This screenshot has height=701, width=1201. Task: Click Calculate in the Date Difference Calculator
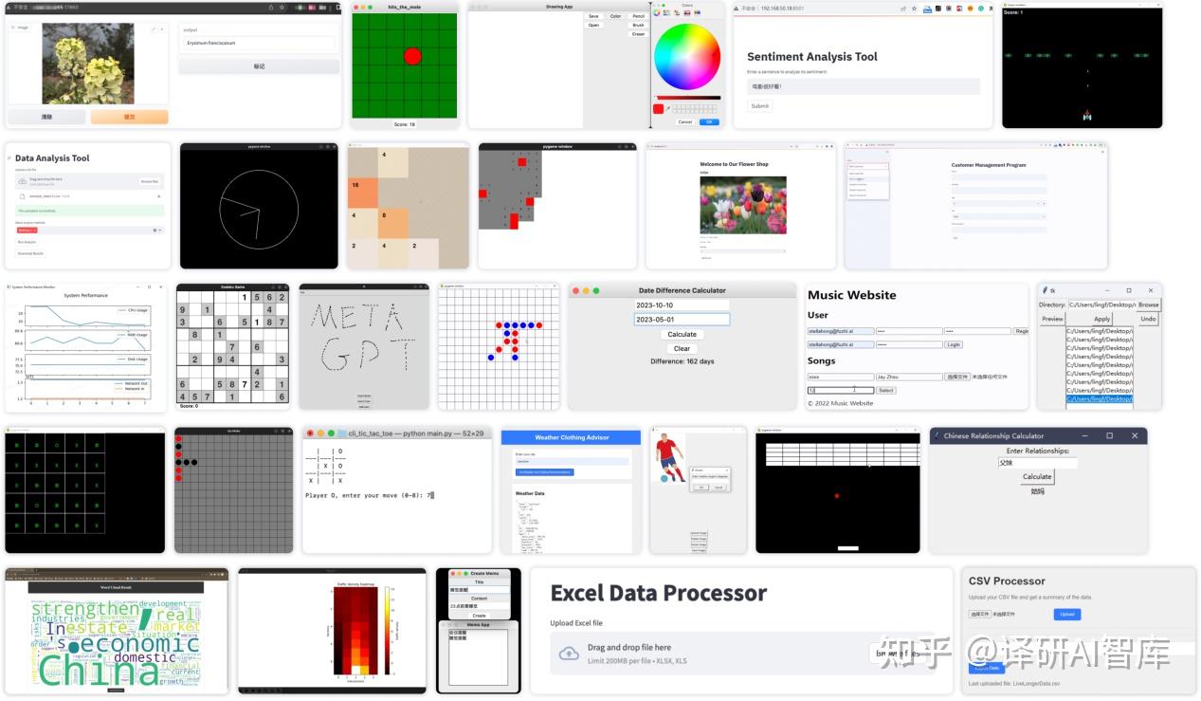click(x=682, y=334)
